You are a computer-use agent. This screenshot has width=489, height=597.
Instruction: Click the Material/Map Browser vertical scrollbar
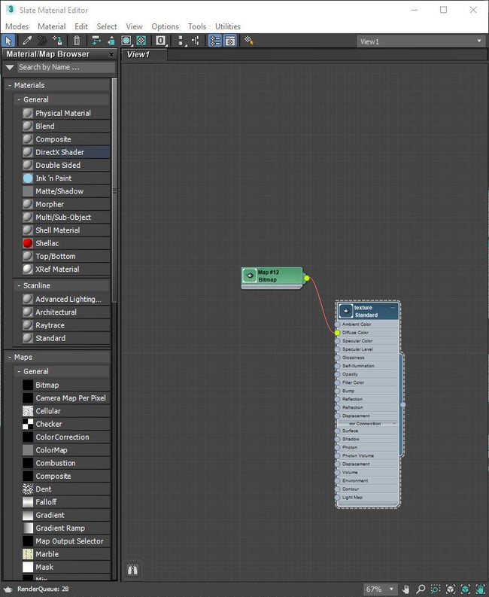point(114,190)
